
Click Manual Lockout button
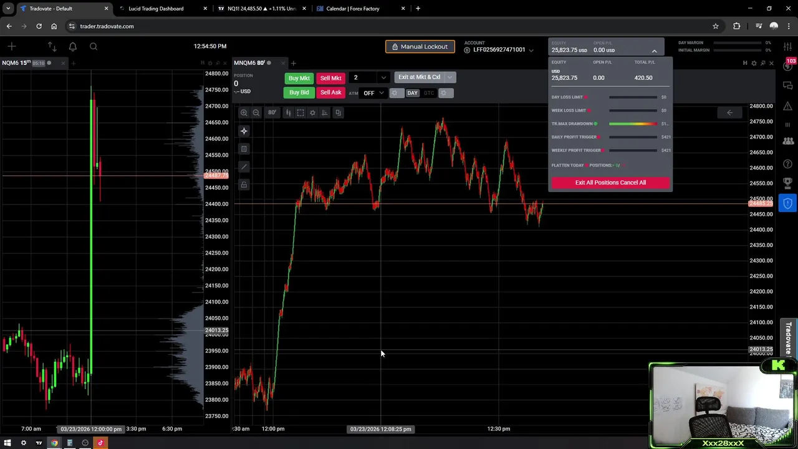(420, 47)
